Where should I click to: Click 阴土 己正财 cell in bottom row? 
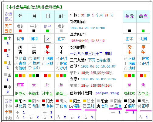click(x=89, y=103)
